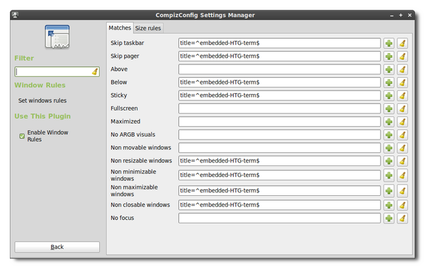Click the No ARGB visuals label
429x271 pixels.
[x=133, y=135]
